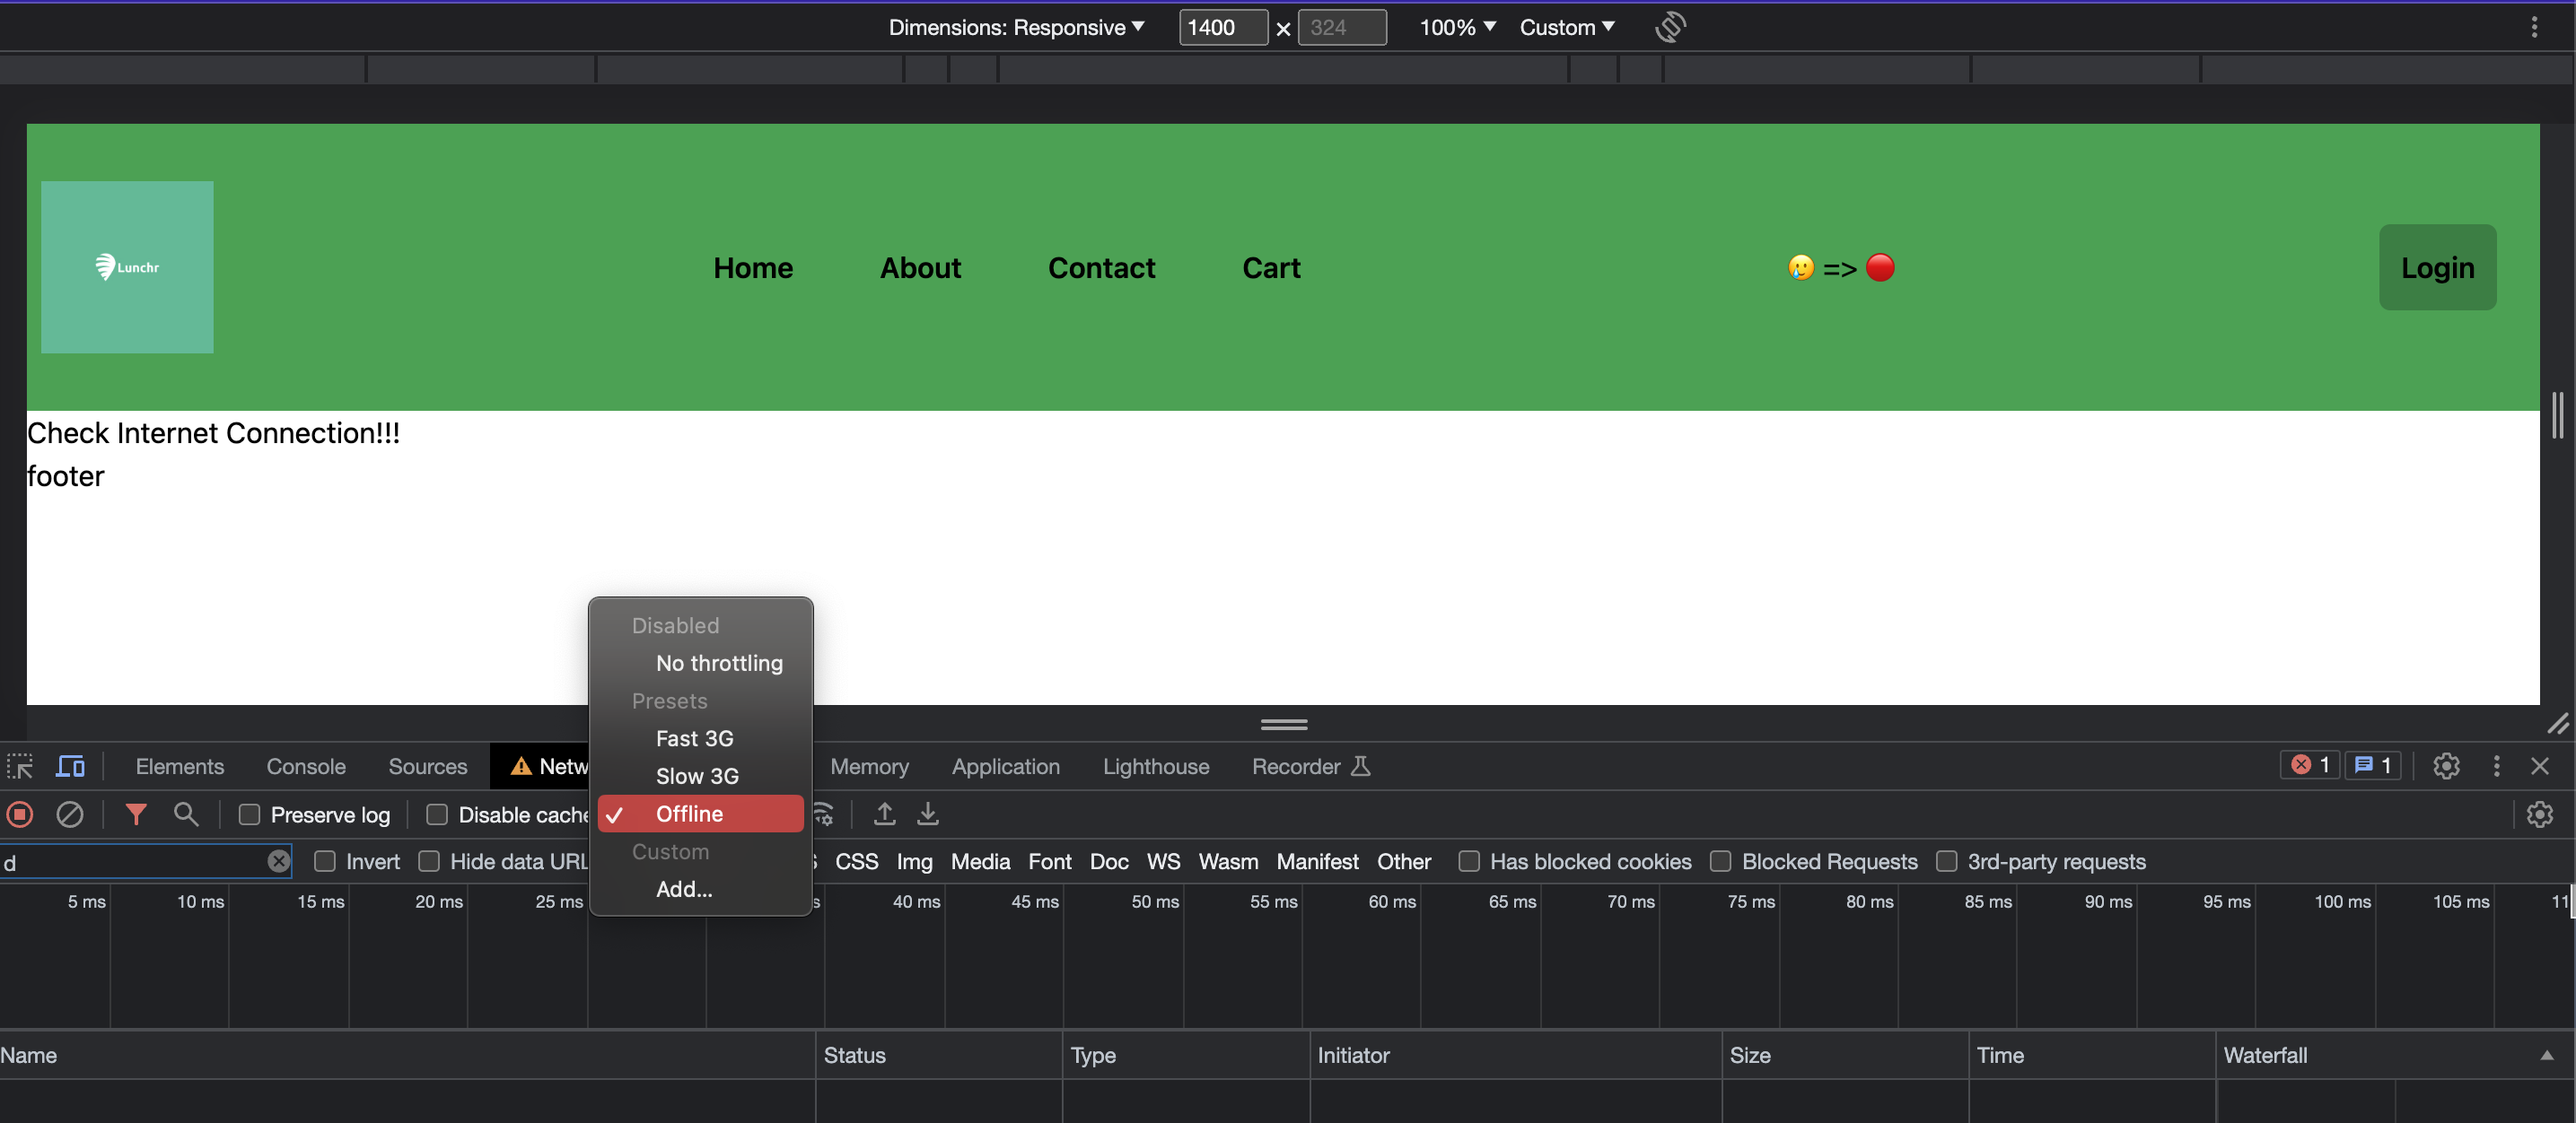Search within network requests
The height and width of the screenshot is (1123, 2576).
click(186, 814)
